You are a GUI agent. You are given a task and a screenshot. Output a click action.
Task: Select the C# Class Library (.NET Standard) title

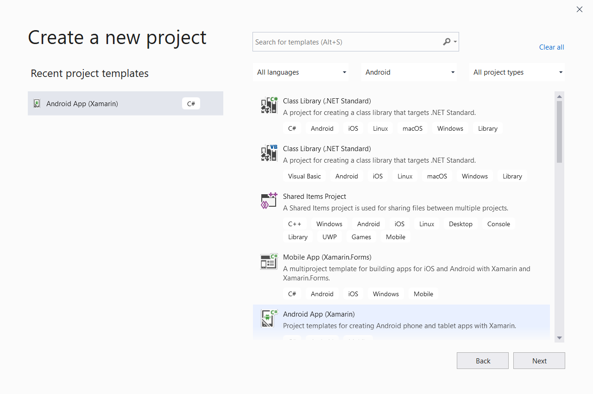327,101
